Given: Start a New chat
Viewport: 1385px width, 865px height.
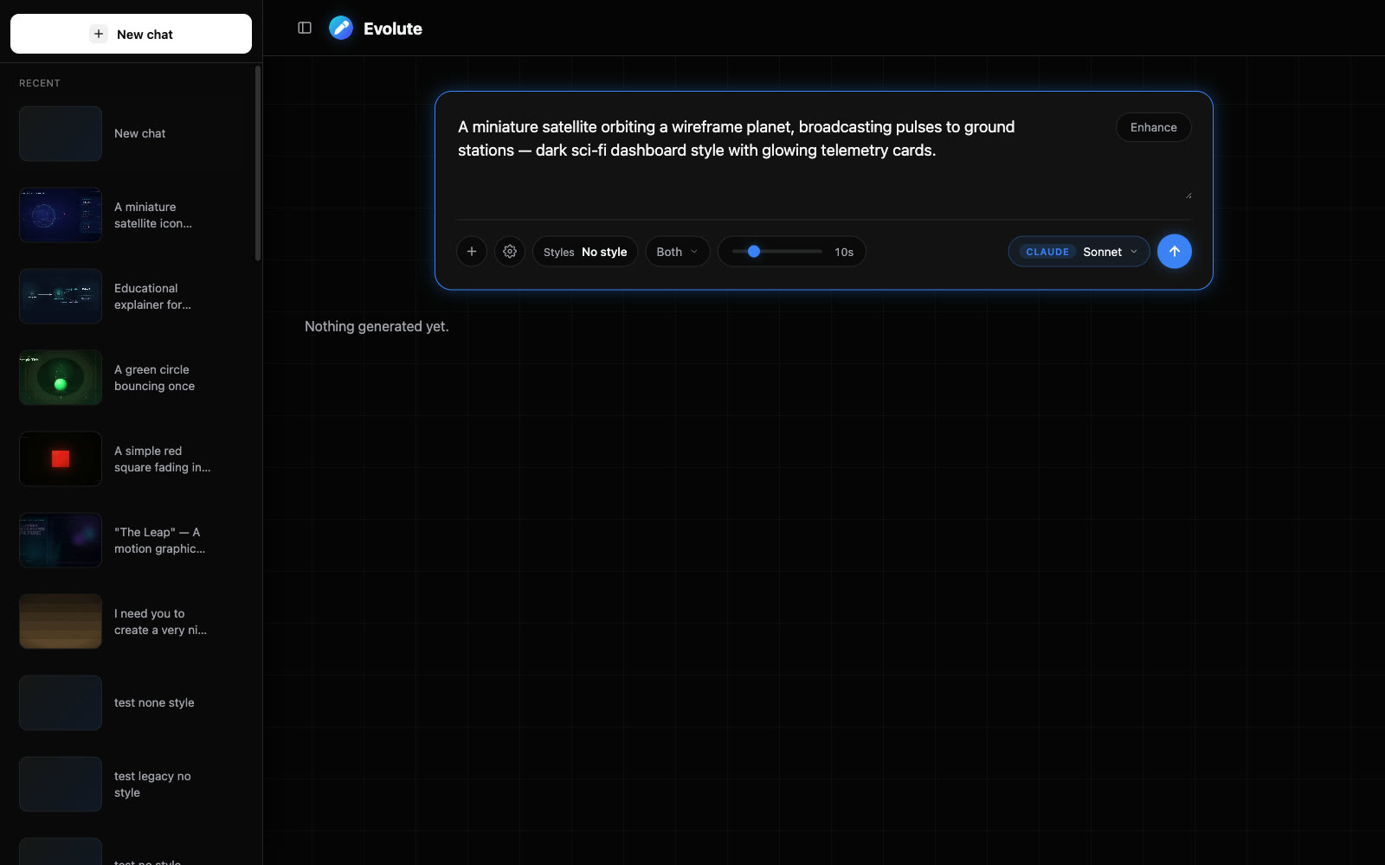Looking at the screenshot, I should point(131,34).
